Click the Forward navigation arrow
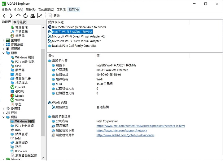The height and width of the screenshot is (161, 223). (x=11, y=16)
